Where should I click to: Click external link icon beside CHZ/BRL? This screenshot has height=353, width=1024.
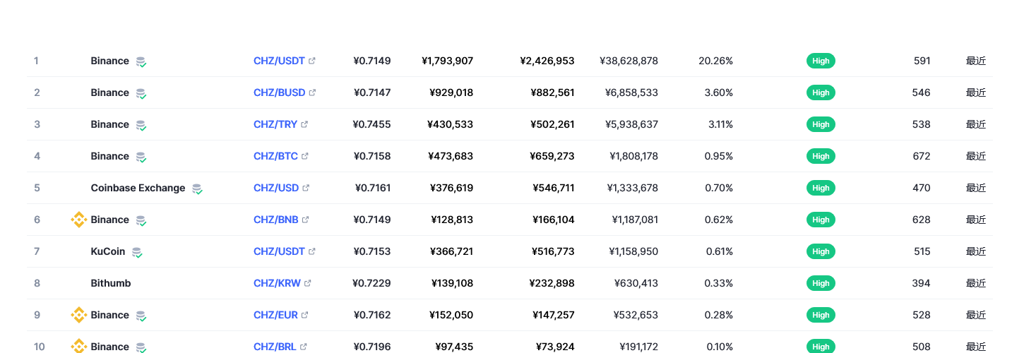(x=304, y=347)
